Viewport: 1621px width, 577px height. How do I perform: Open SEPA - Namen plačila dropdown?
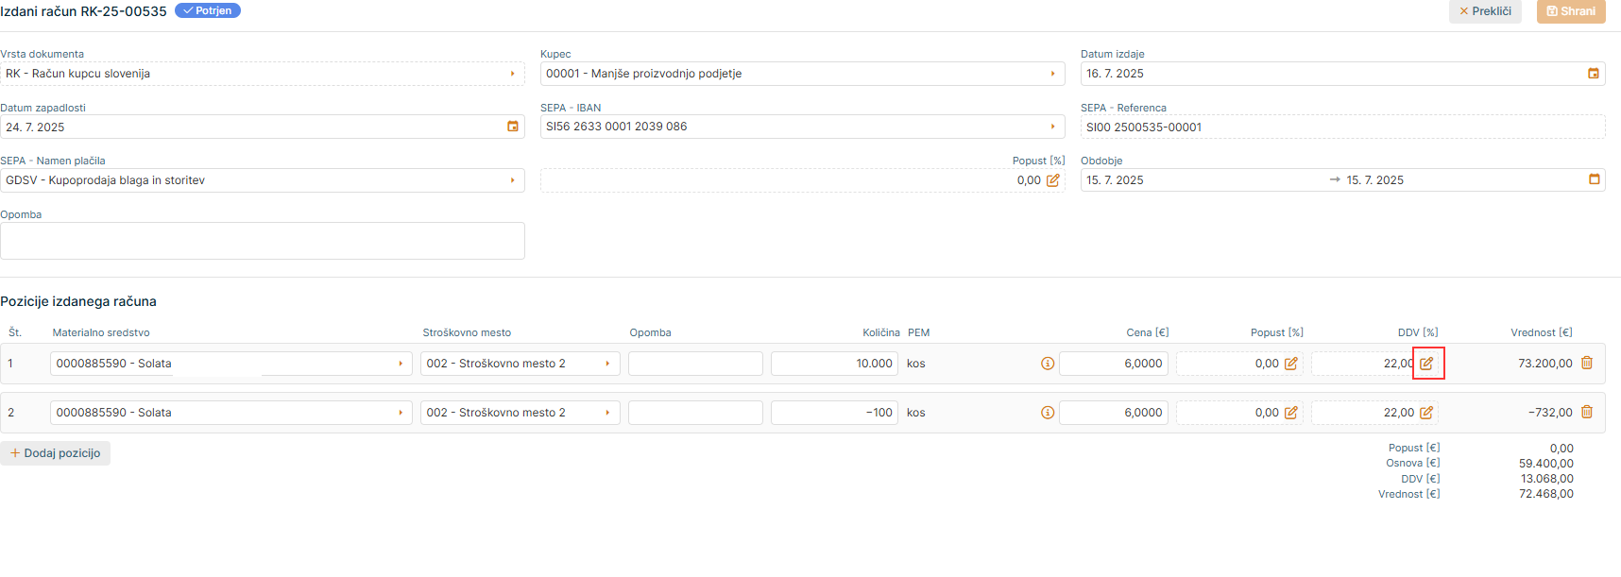click(513, 180)
